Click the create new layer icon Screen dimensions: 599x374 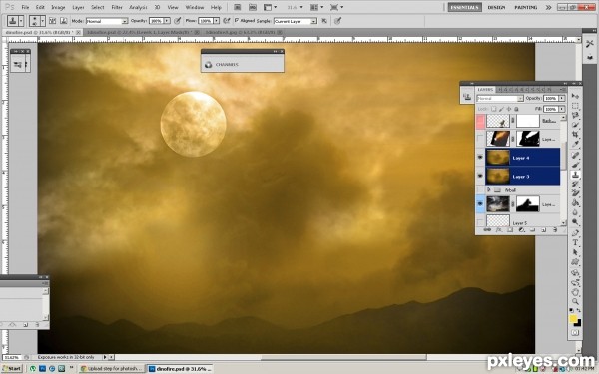pyautogui.click(x=544, y=230)
